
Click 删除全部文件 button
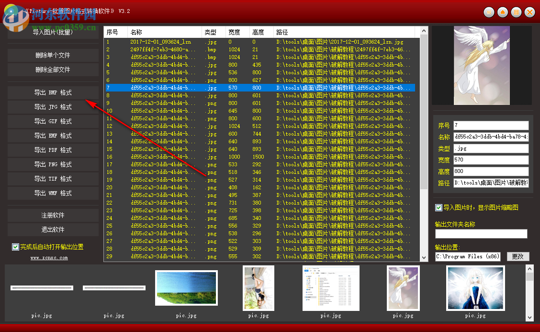[53, 69]
